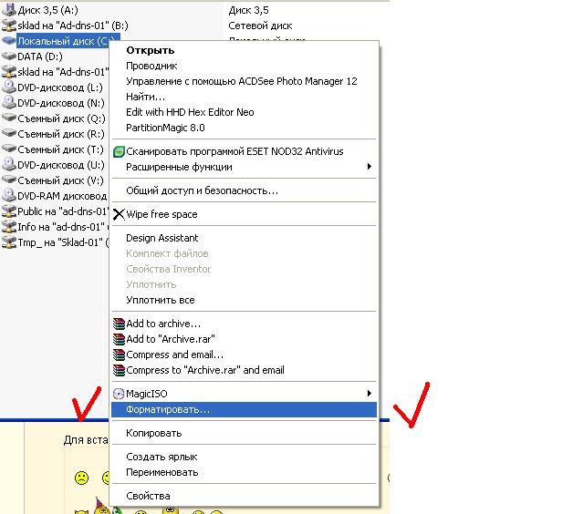The height and width of the screenshot is (514, 573).
Task: Click the network drive icon for Tmp_ на Sklad-01
Action: [9, 242]
